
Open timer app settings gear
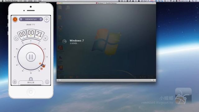pos(15,82)
